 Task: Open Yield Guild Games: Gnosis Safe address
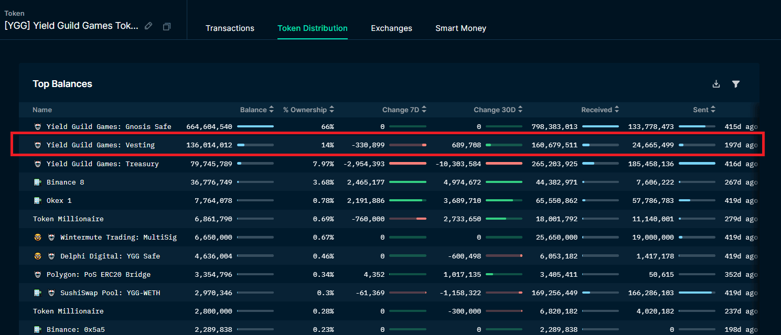coord(109,127)
